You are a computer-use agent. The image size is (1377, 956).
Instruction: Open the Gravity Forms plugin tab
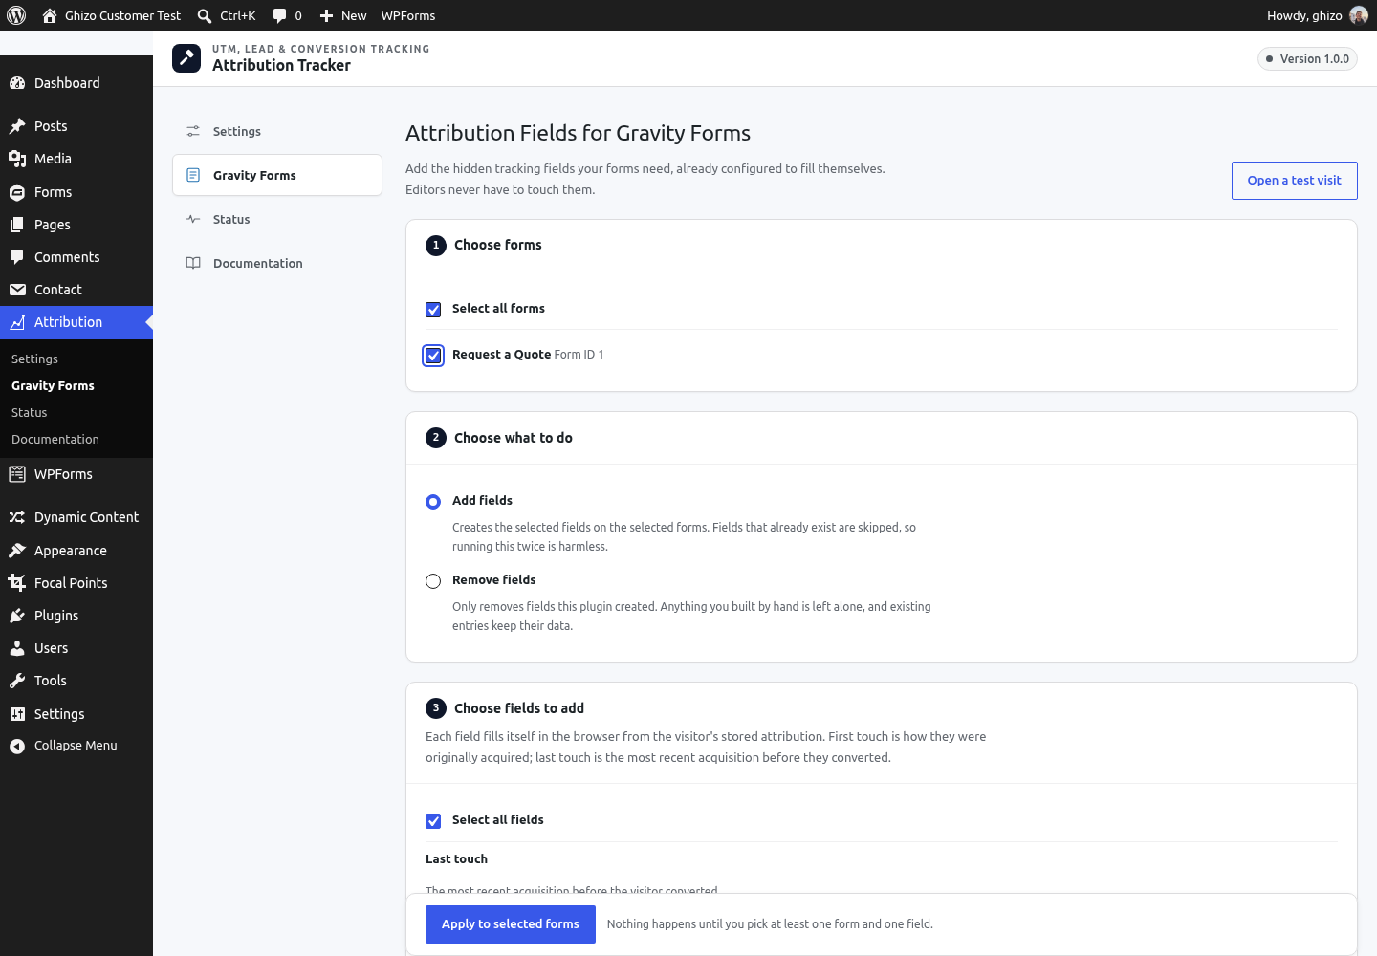click(277, 175)
